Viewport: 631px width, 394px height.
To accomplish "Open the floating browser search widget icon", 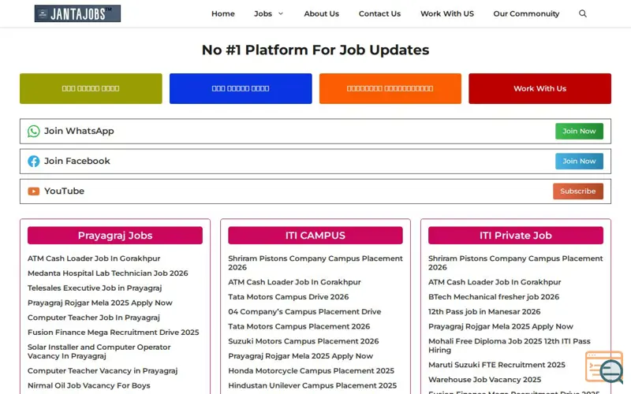I will click(x=604, y=367).
